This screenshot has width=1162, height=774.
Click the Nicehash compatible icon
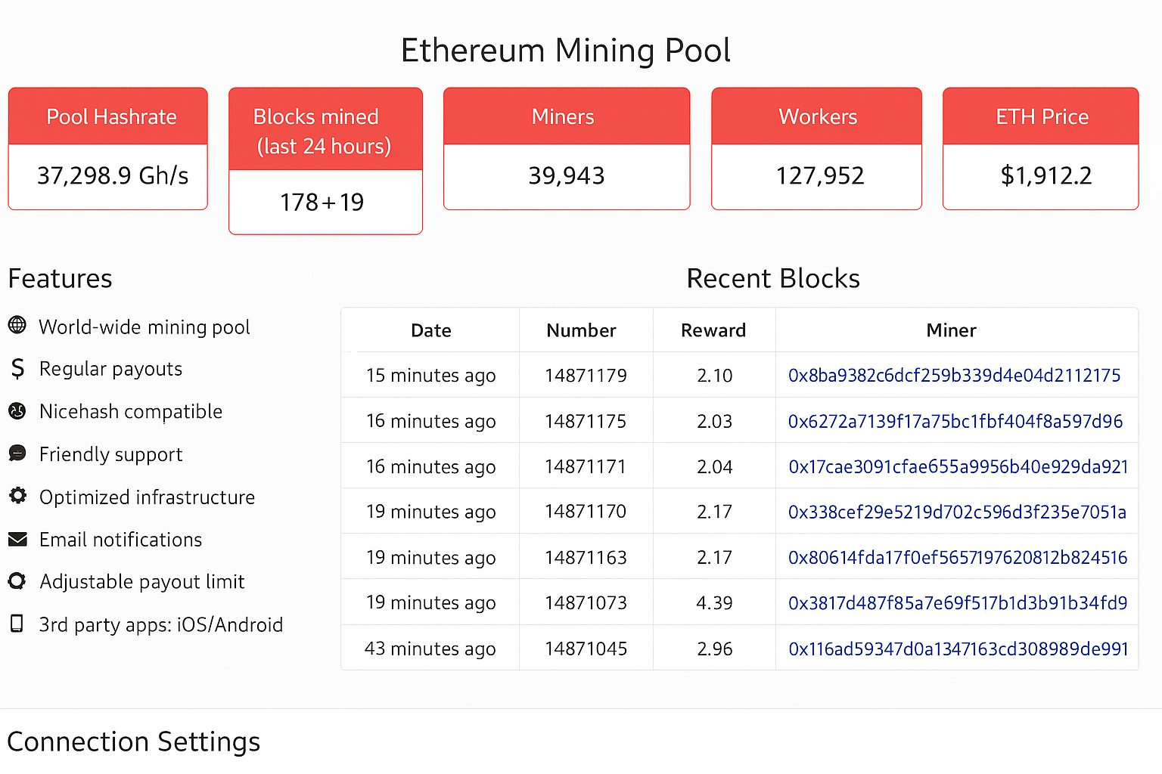tap(17, 411)
